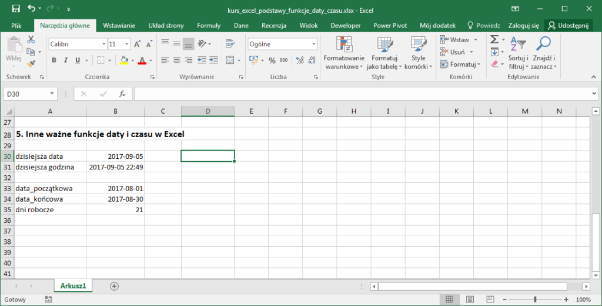Viewport: 602px width, 306px height.
Task: Open Fill down options
Action: [x=494, y=52]
